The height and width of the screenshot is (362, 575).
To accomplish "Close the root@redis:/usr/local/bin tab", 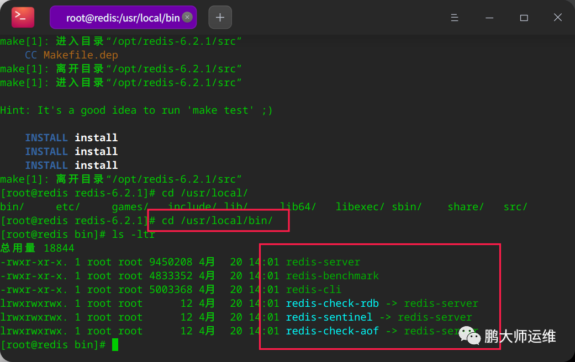I will (x=187, y=17).
